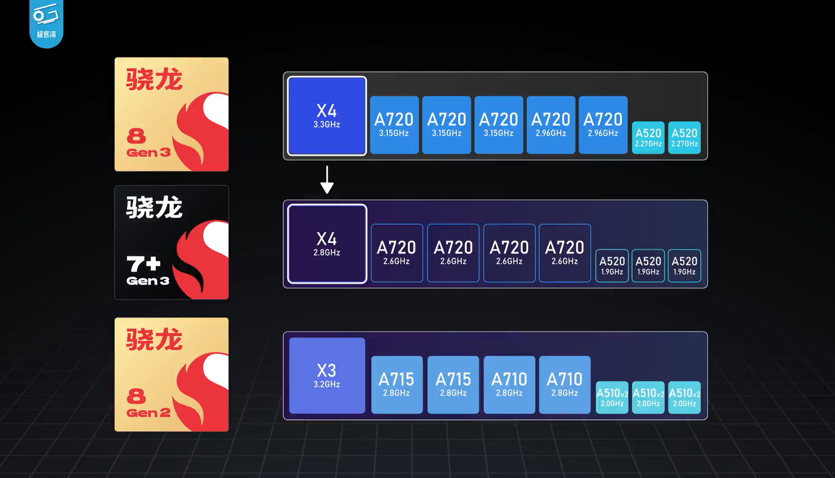Select the Snapdragon 8 Gen 3 chip logo
The height and width of the screenshot is (478, 835).
172,114
